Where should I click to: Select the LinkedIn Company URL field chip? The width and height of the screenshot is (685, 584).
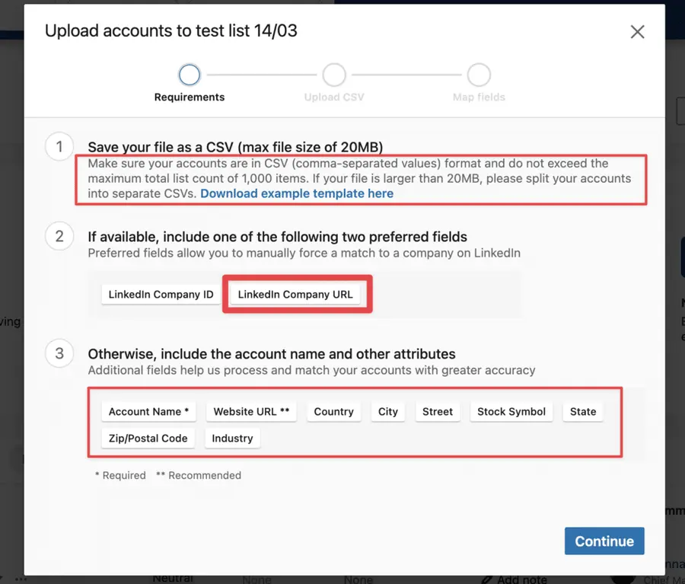297,294
